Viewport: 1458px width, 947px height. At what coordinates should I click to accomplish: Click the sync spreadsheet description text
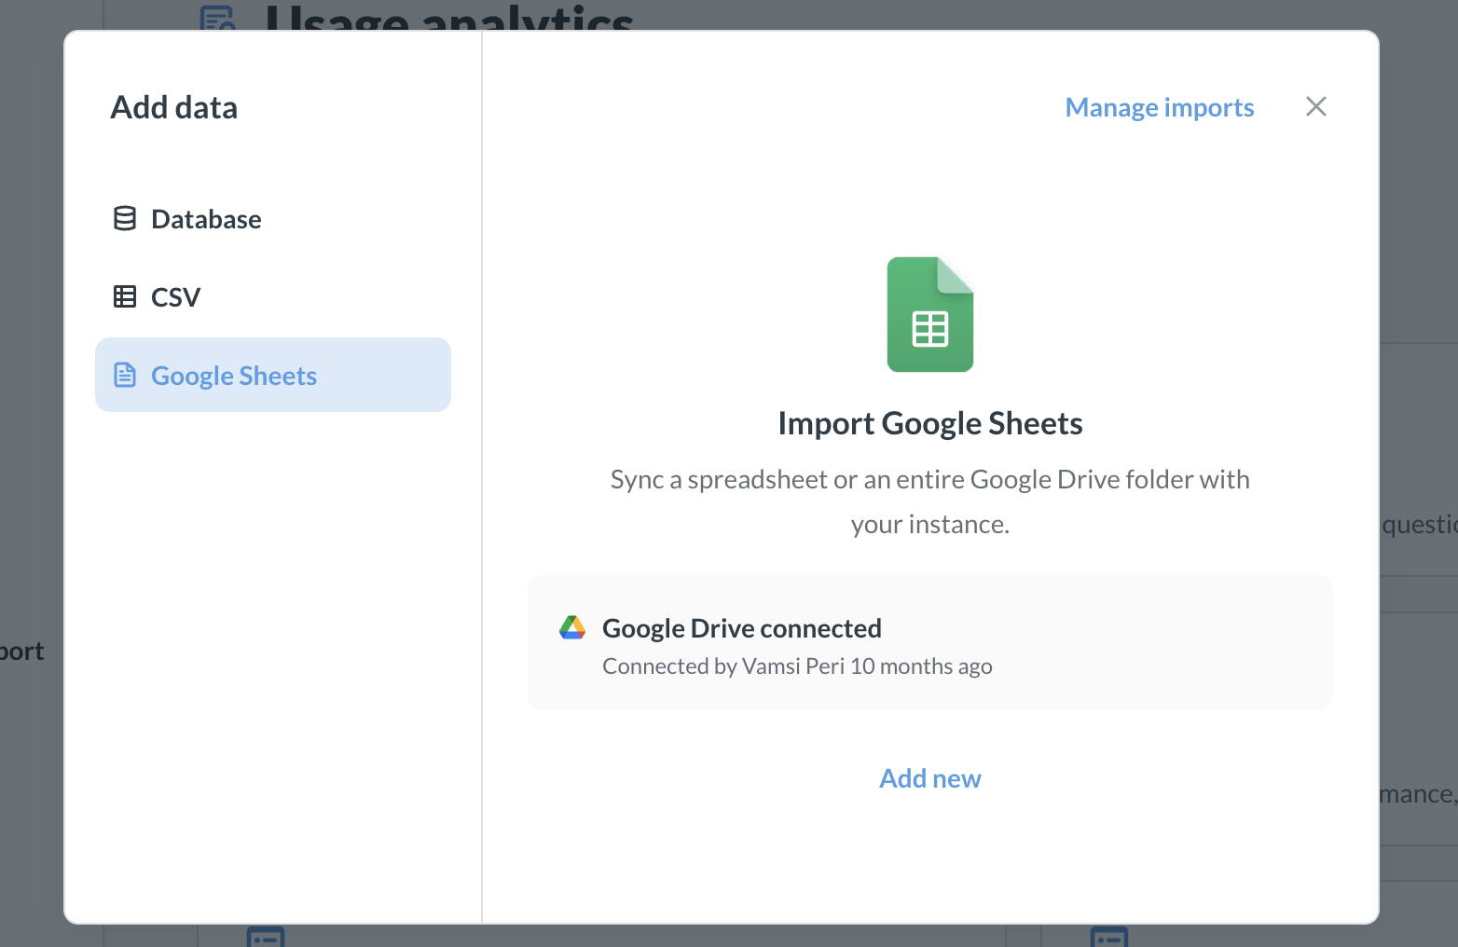pos(930,501)
